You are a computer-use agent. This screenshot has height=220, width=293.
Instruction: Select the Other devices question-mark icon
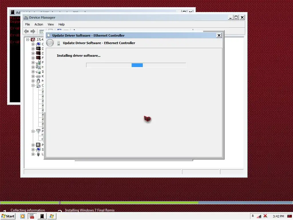38,85
